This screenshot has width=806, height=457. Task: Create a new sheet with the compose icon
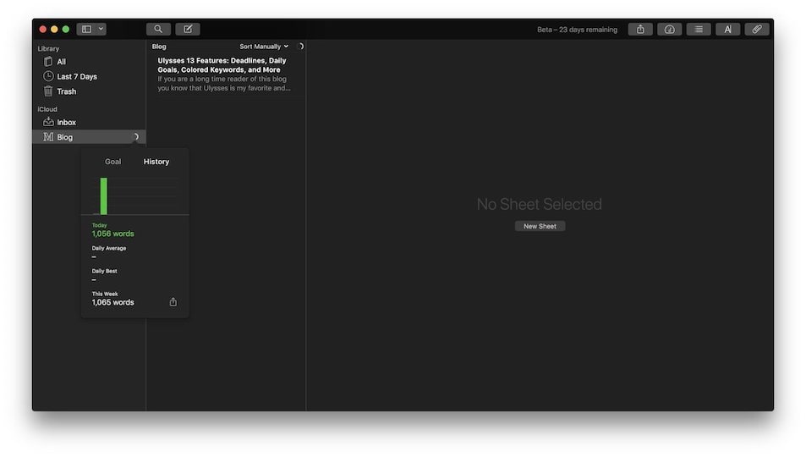pos(188,29)
